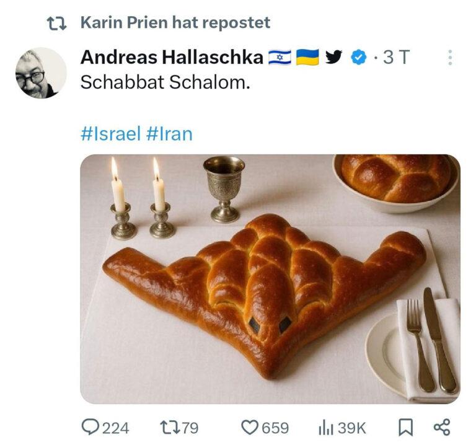476x445 pixels.
Task: Like the post via the heart icon
Action: click(249, 428)
